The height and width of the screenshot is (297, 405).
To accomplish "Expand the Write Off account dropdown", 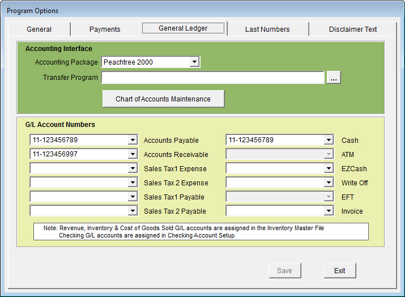I will point(329,183).
